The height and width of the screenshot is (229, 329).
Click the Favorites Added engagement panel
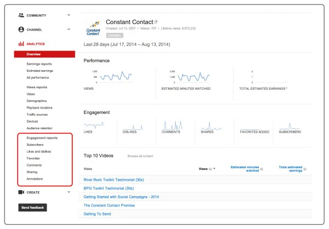click(x=254, y=130)
